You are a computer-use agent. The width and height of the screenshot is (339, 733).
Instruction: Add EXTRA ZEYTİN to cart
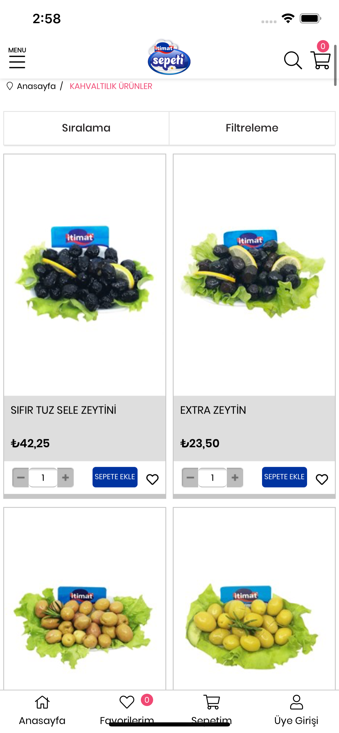284,477
